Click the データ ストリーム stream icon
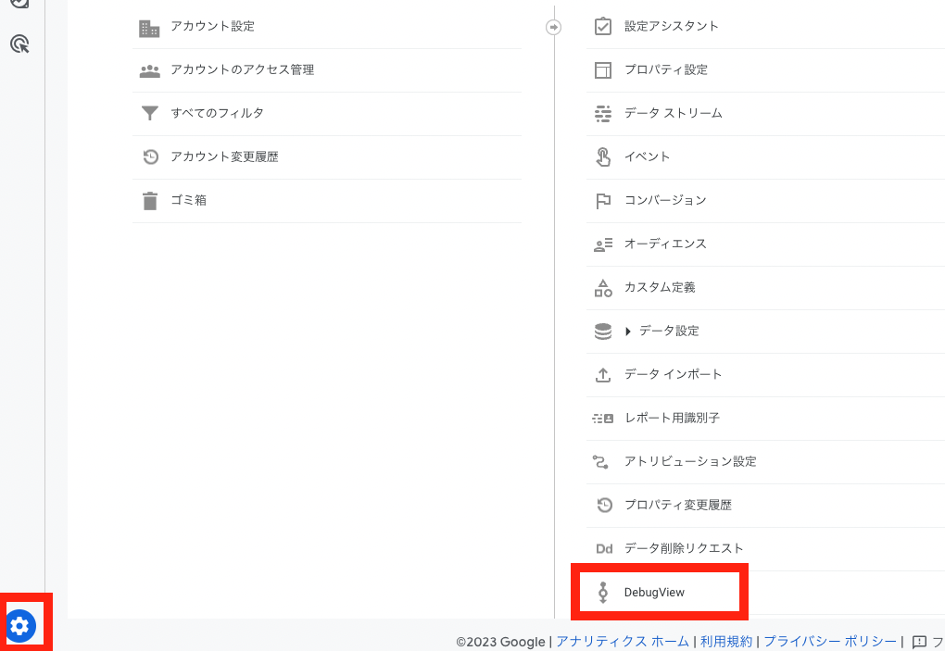The width and height of the screenshot is (945, 651). (x=603, y=113)
